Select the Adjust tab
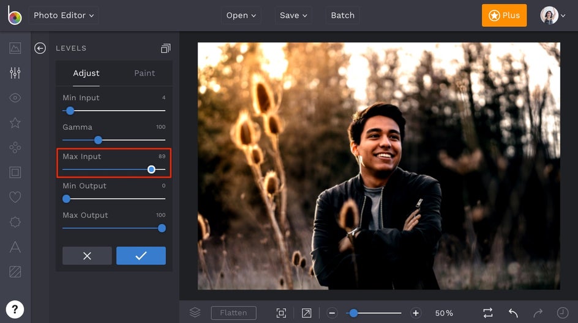578x323 pixels. pyautogui.click(x=86, y=73)
